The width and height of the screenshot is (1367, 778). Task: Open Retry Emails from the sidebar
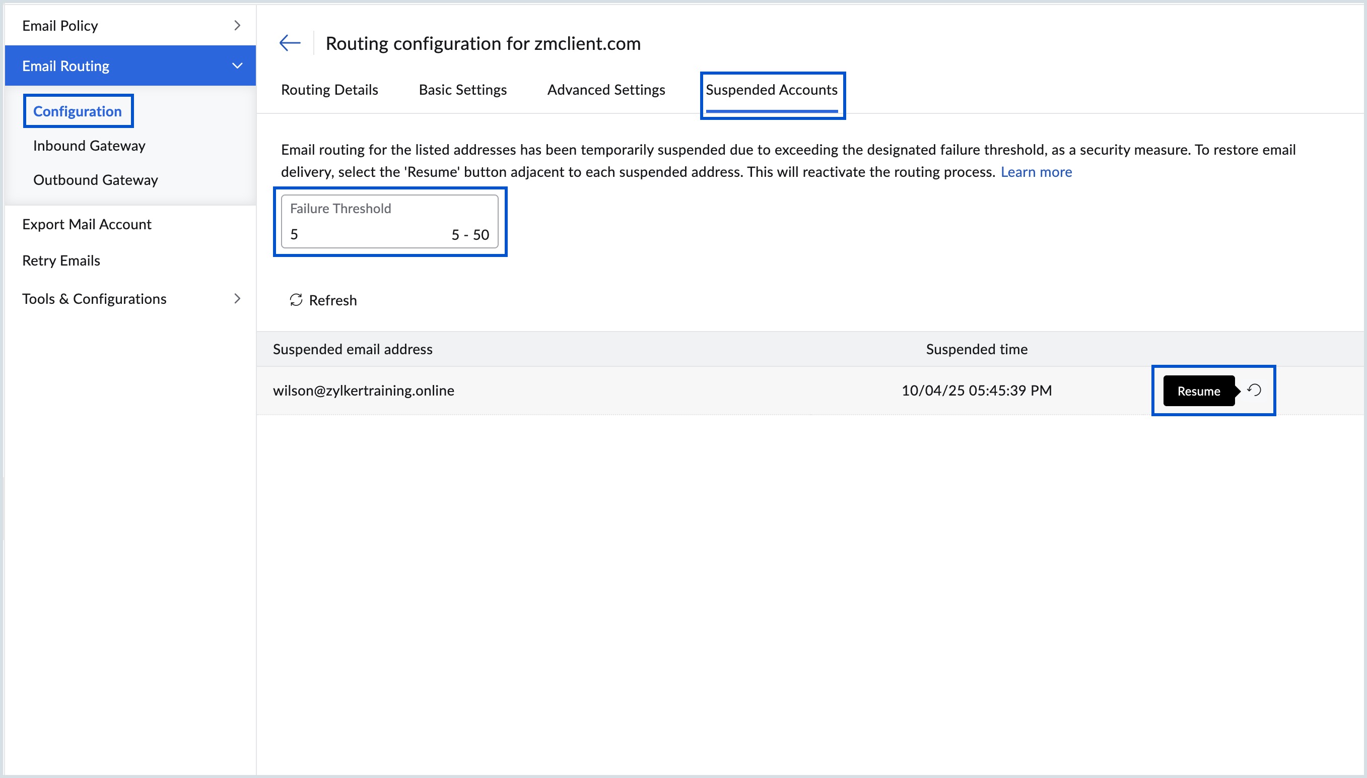[x=61, y=260]
